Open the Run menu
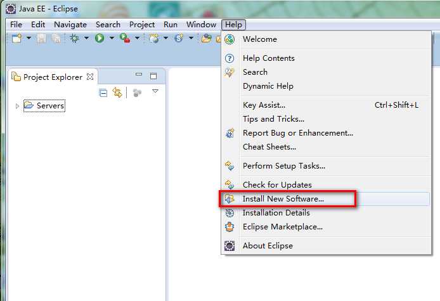440x301 pixels. (171, 25)
